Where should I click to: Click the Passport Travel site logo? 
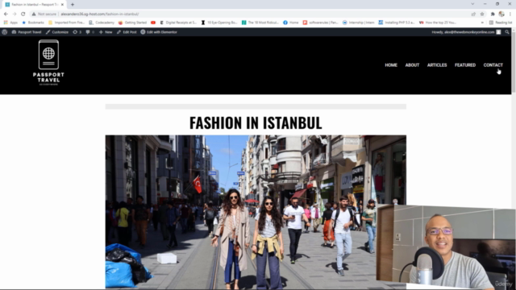(x=48, y=63)
